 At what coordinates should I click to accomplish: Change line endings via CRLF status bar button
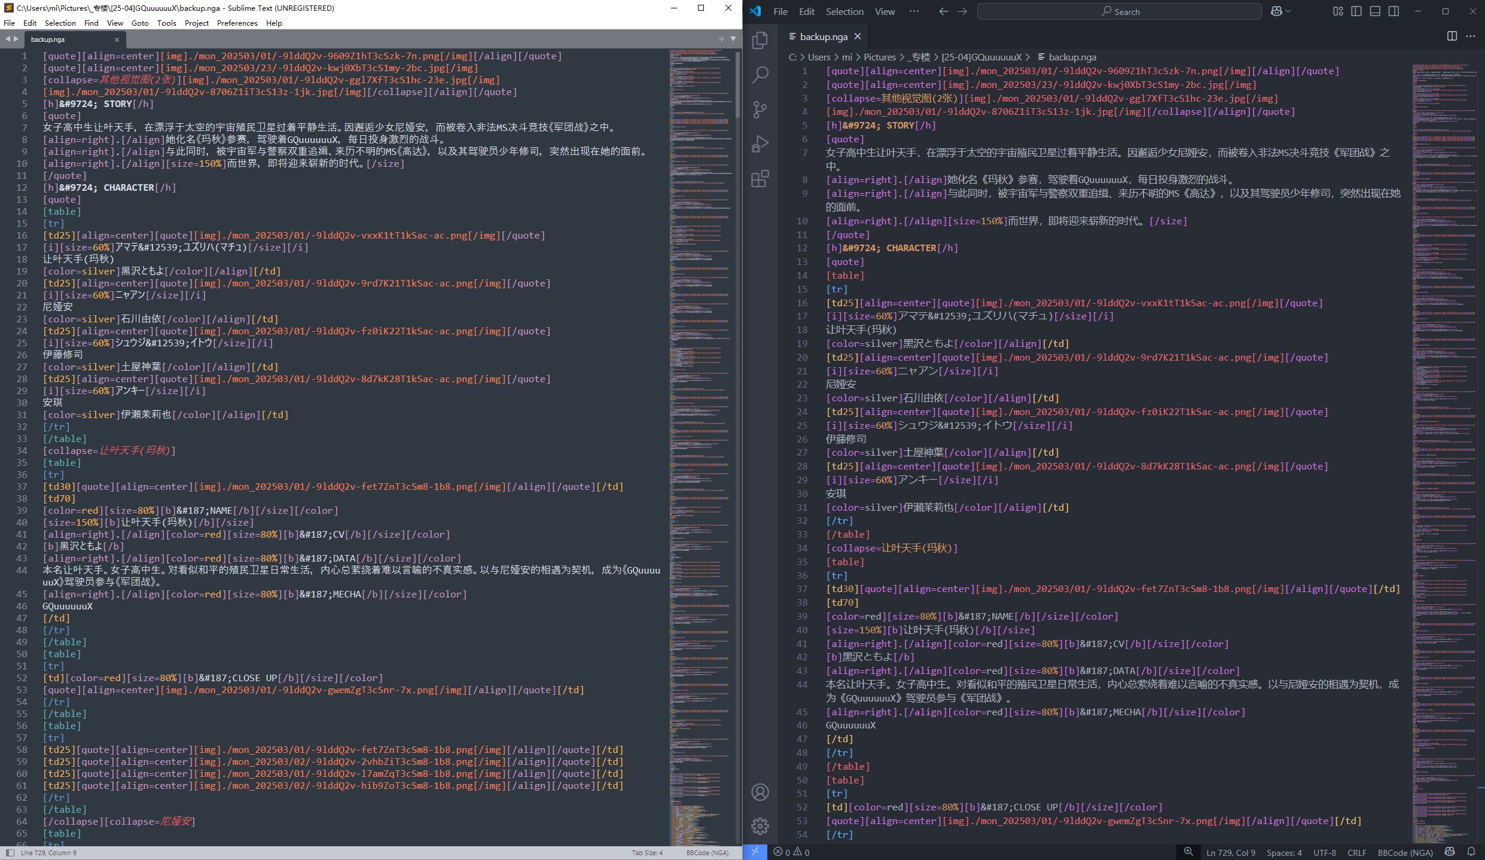click(1356, 852)
